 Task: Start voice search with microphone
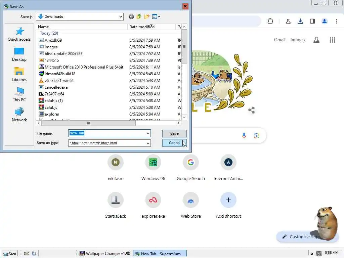tap(244, 135)
